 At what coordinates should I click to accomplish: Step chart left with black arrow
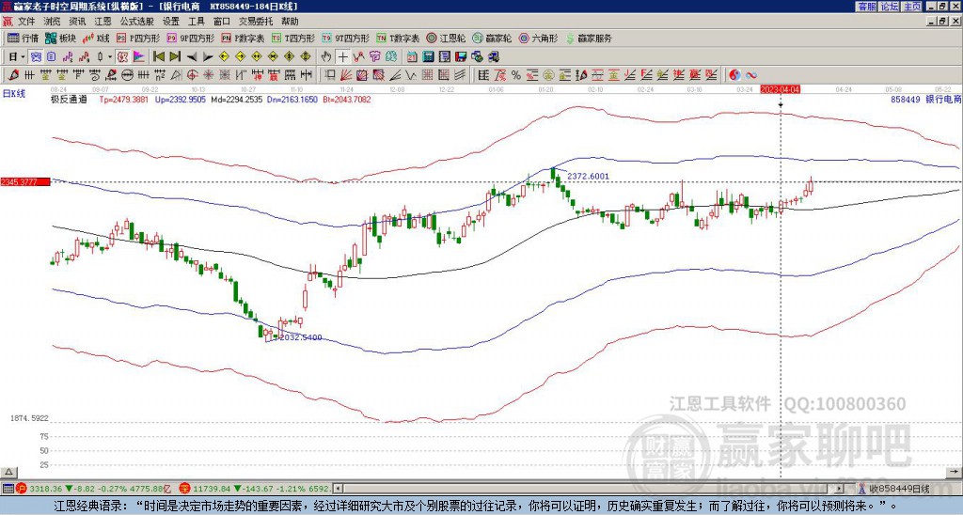(192, 57)
